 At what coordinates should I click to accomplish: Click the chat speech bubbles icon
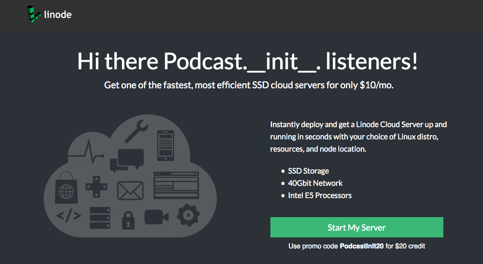coord(127,161)
